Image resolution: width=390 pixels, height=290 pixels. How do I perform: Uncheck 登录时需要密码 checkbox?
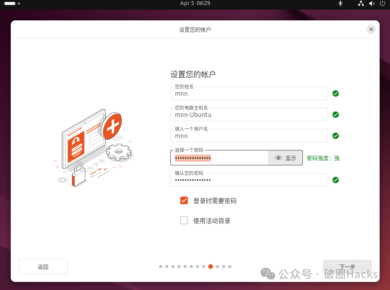[x=184, y=200]
